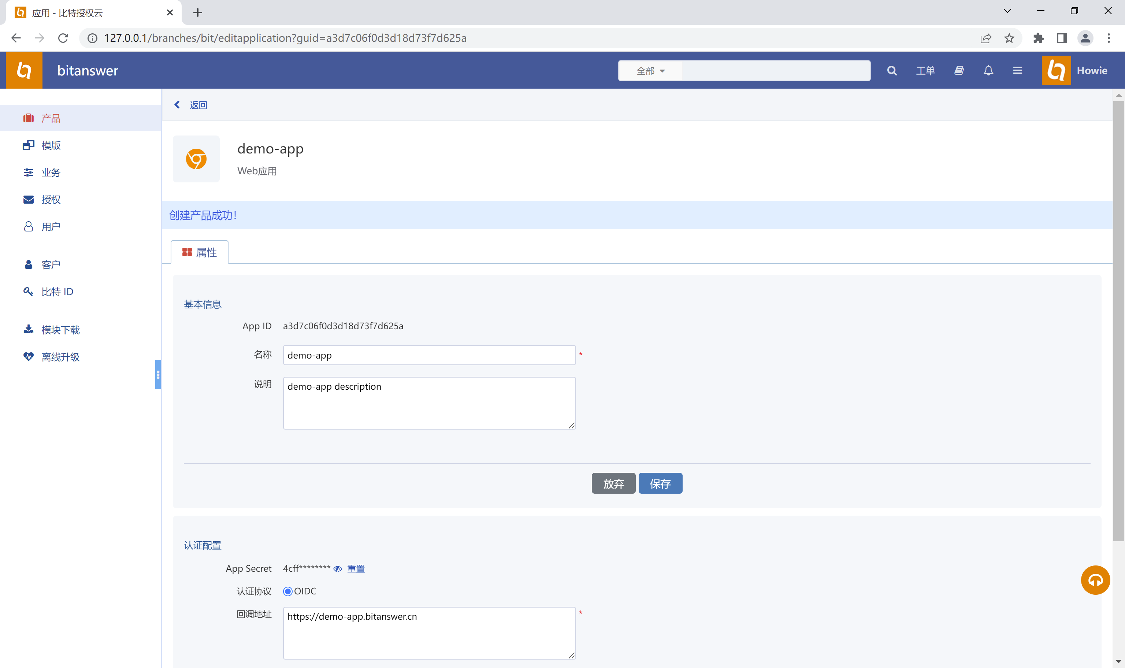1125x668 pixels.
Task: Click the 保存 save button
Action: 660,483
